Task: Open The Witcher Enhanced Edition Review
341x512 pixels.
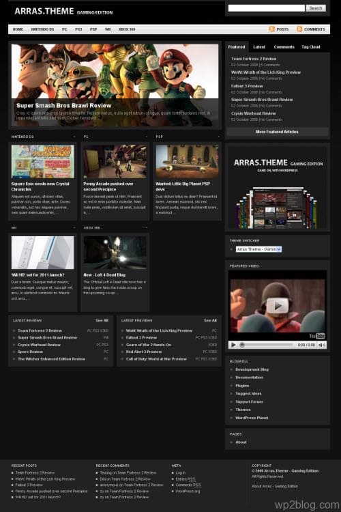Action: coord(52,359)
